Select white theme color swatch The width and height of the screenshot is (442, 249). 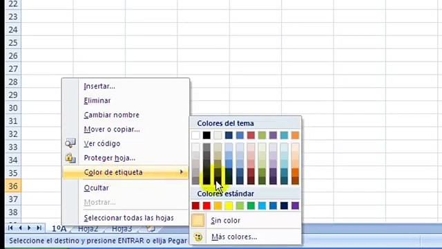click(195, 136)
